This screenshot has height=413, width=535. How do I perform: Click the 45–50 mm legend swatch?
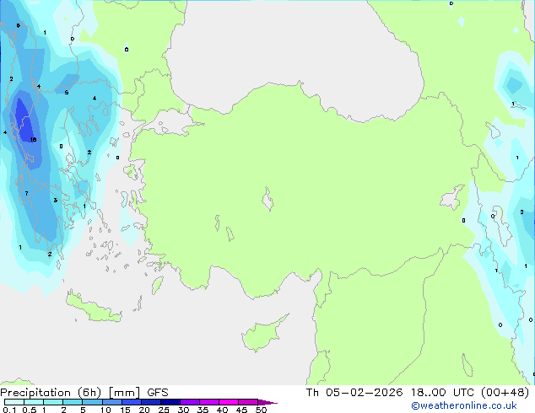(x=248, y=402)
